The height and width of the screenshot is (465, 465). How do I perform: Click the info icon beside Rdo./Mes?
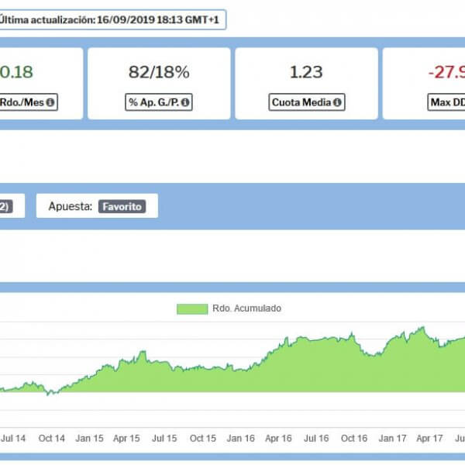51,102
